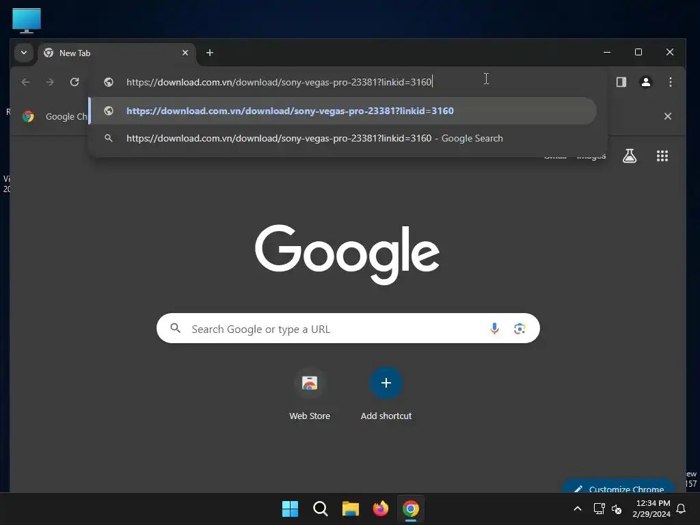Open Search Labs flask icon

(x=630, y=156)
